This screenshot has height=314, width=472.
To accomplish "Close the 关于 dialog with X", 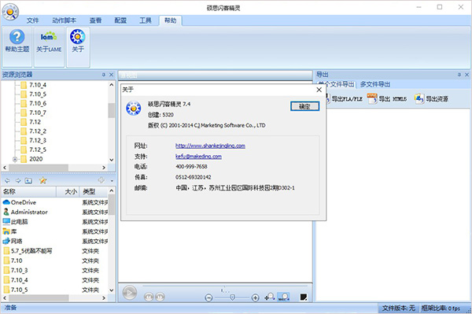I will (319, 90).
